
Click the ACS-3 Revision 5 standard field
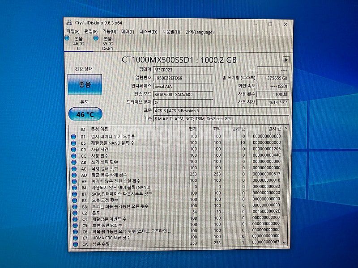(221, 111)
